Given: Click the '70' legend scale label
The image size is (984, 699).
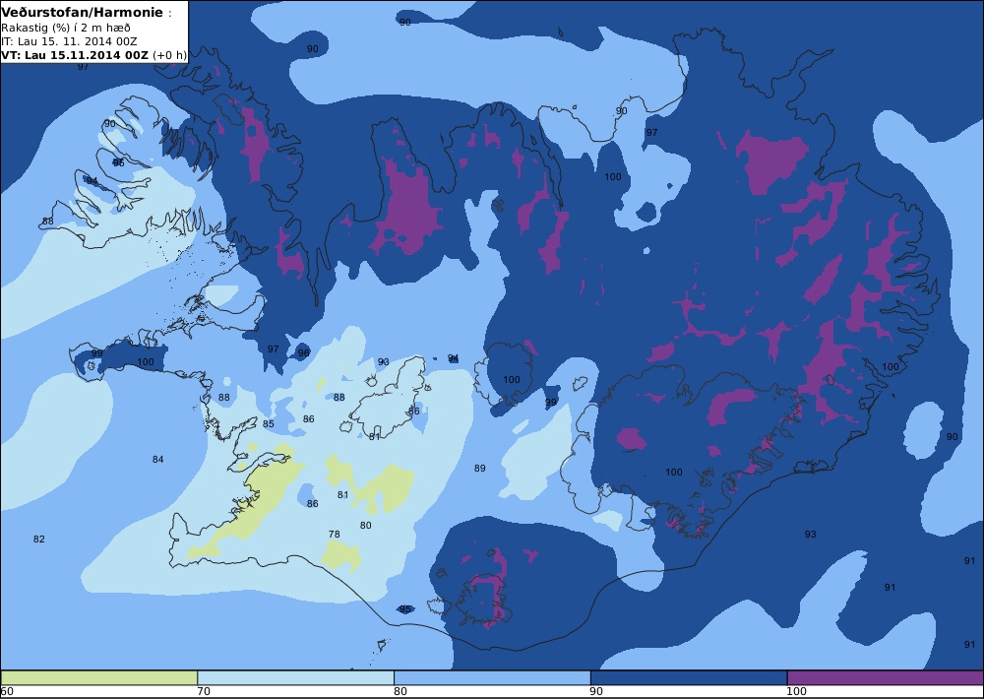Looking at the screenshot, I should click(x=204, y=691).
